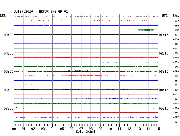
Task: Select the DC offset value -393
Action: coord(176,104)
